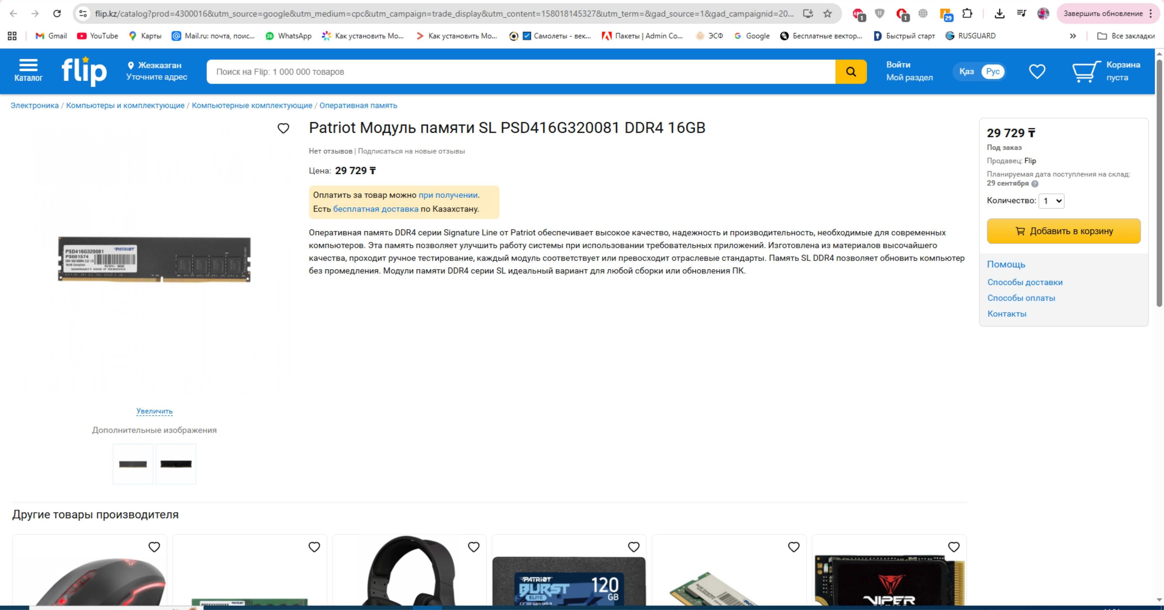Open the Gmail bookmark

point(51,36)
